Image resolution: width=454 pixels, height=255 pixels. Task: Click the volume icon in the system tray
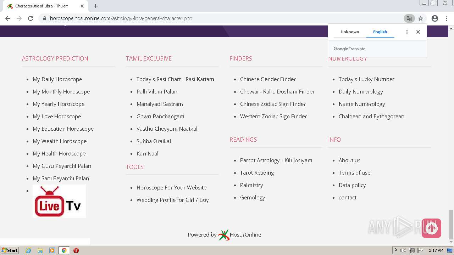coord(403,250)
